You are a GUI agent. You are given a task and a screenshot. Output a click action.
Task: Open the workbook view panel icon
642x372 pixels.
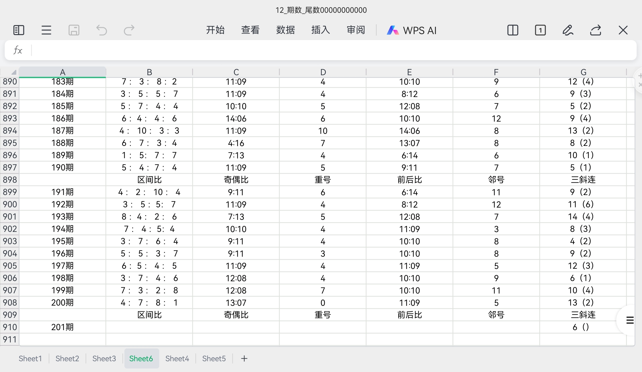(18, 30)
